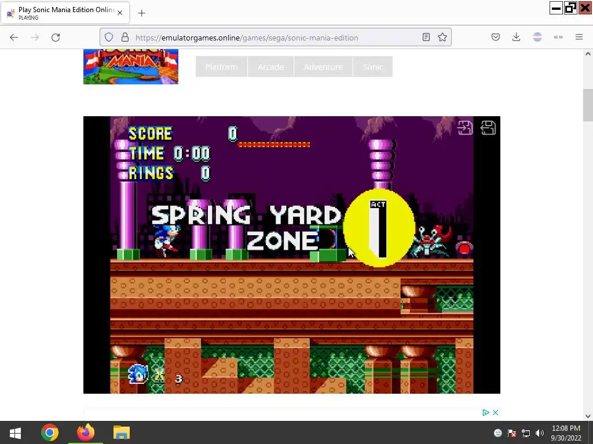Toggle reader view icon in address bar
Screen dimensions: 593x444
[x=426, y=37]
